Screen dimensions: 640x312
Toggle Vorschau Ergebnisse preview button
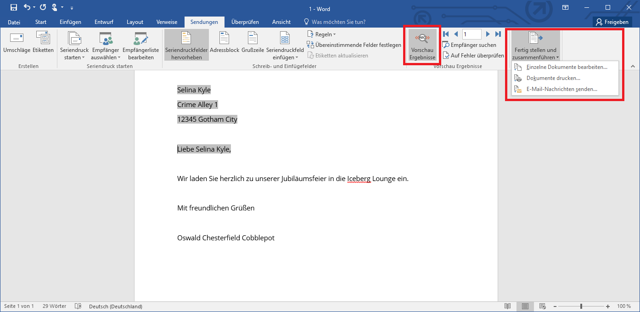(422, 45)
